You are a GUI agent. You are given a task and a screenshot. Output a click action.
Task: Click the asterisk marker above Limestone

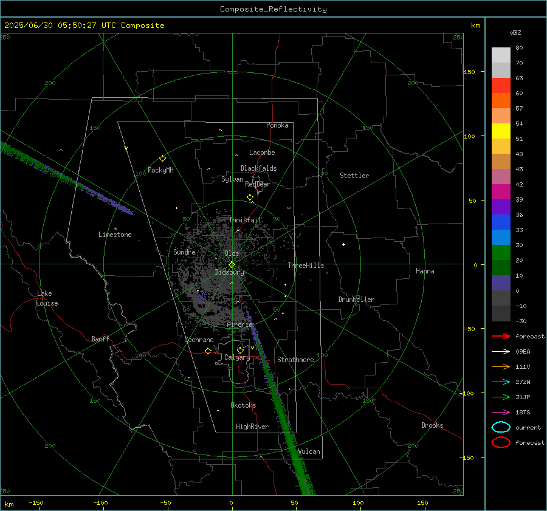(x=115, y=229)
